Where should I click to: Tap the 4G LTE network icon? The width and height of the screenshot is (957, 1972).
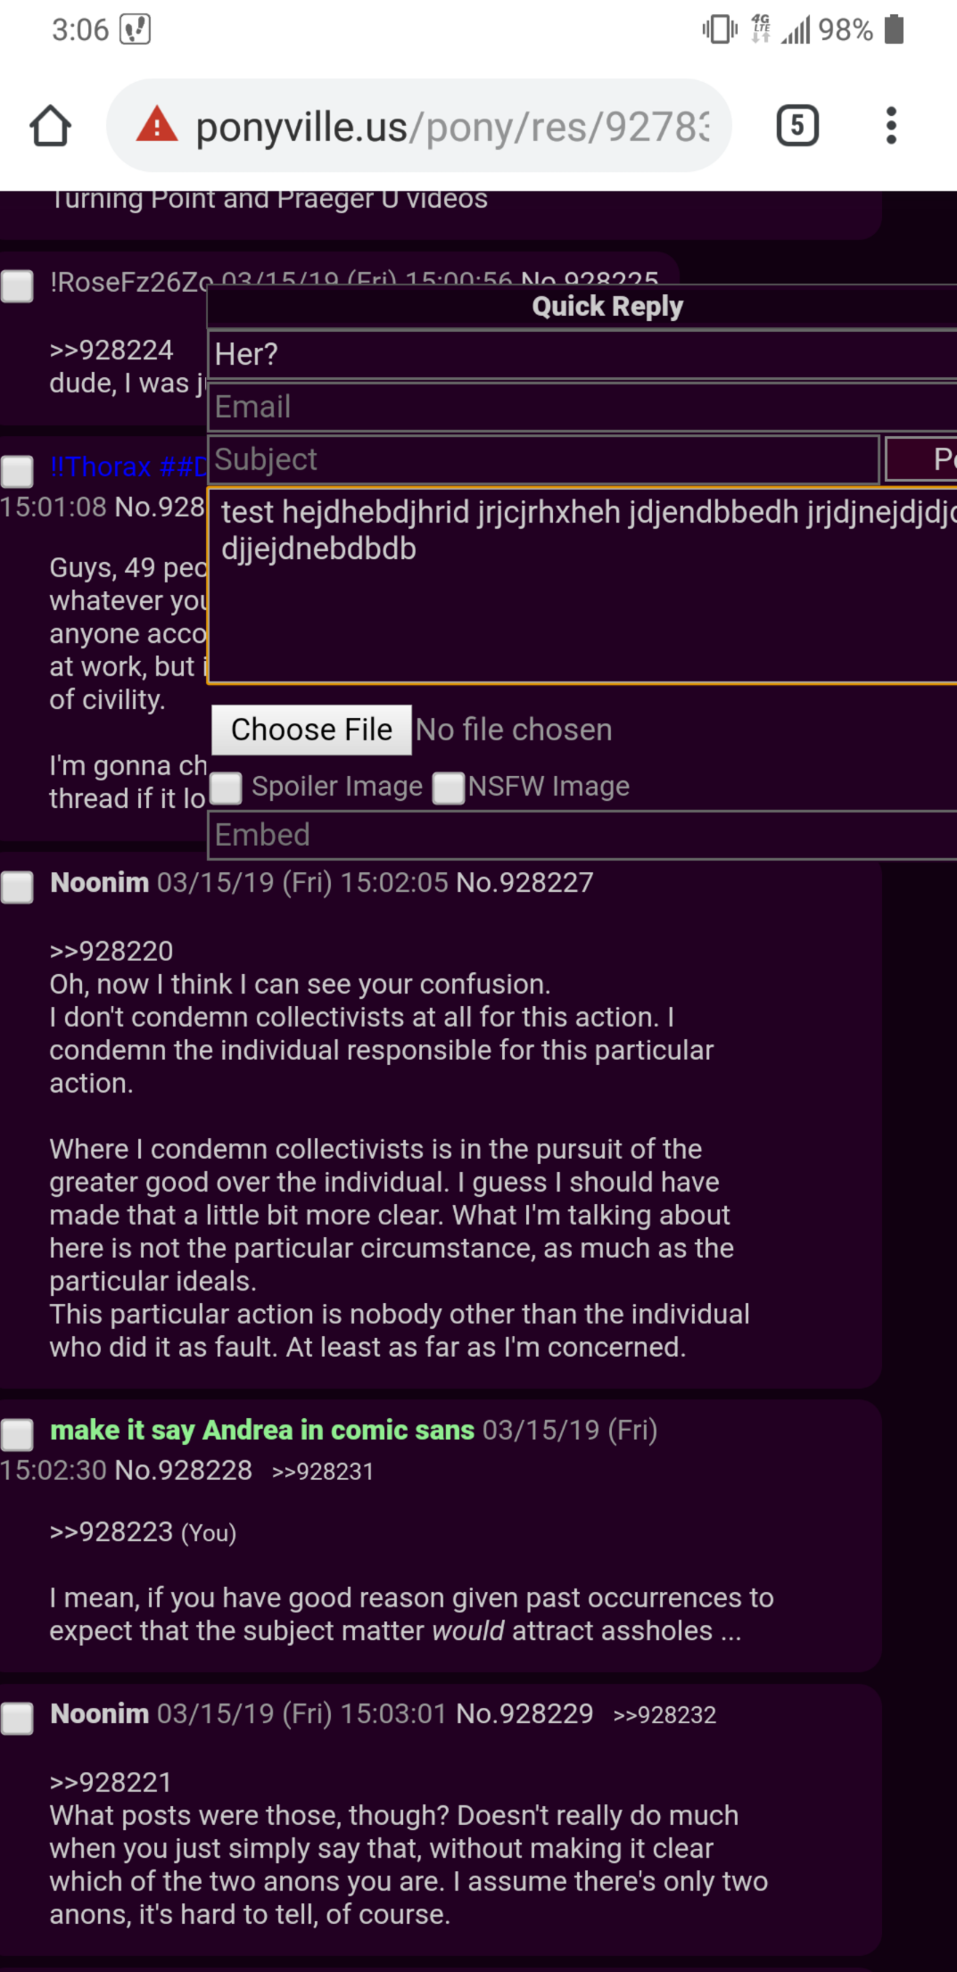tap(761, 29)
